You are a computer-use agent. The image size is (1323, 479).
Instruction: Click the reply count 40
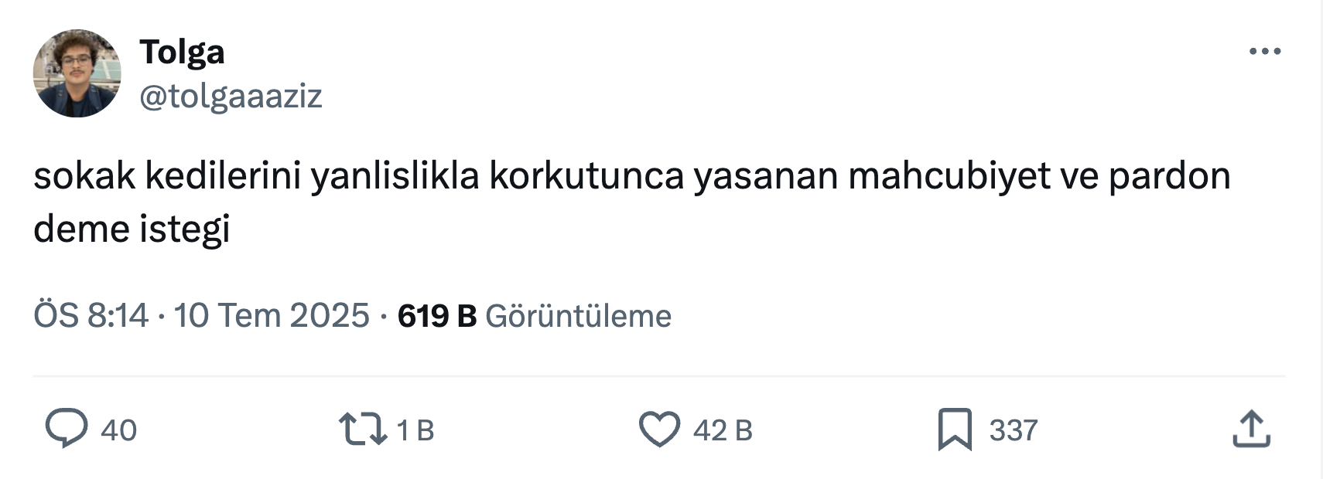coord(118,430)
